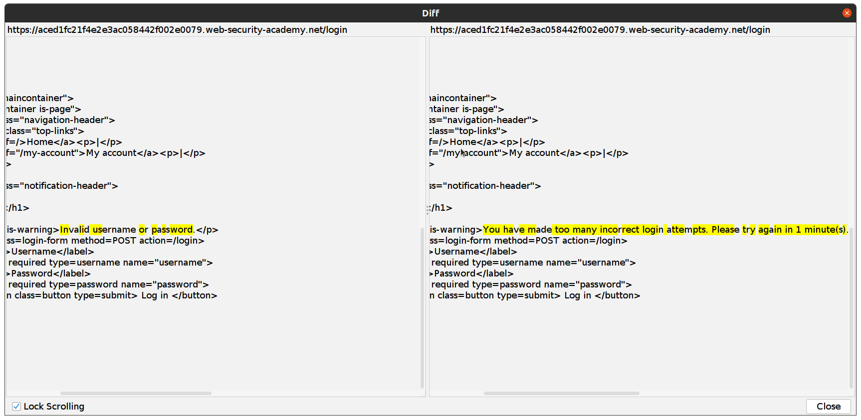Click Username label line in right pane
Viewport: 861px width, 420px height.
[473, 252]
